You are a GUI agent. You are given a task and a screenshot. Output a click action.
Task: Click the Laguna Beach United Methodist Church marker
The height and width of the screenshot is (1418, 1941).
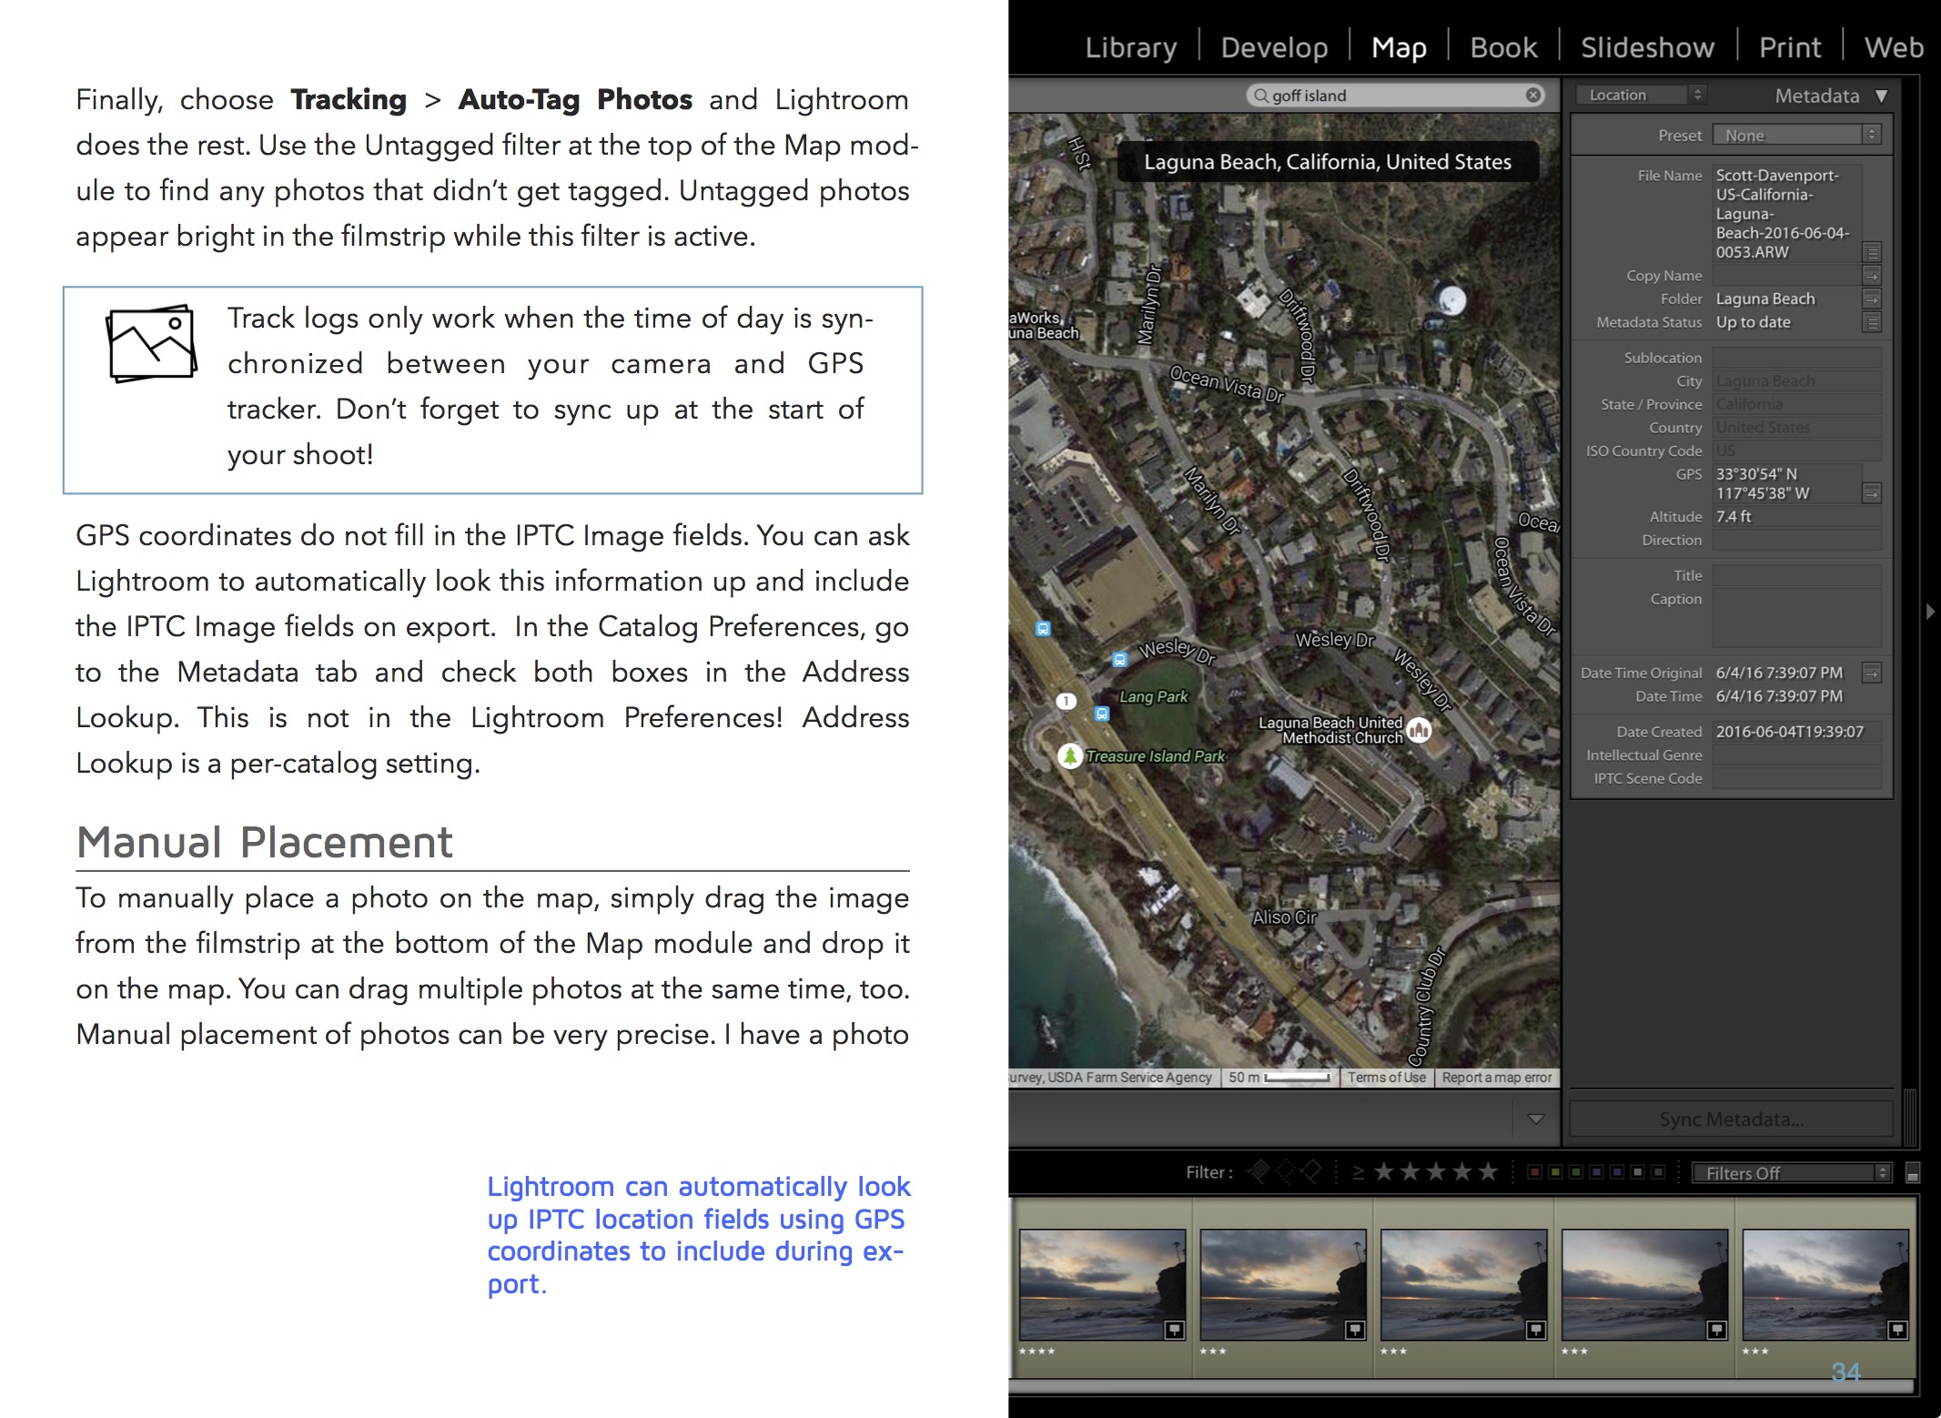click(1420, 729)
